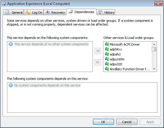Click 'This service depends of no other system components'

51,44
